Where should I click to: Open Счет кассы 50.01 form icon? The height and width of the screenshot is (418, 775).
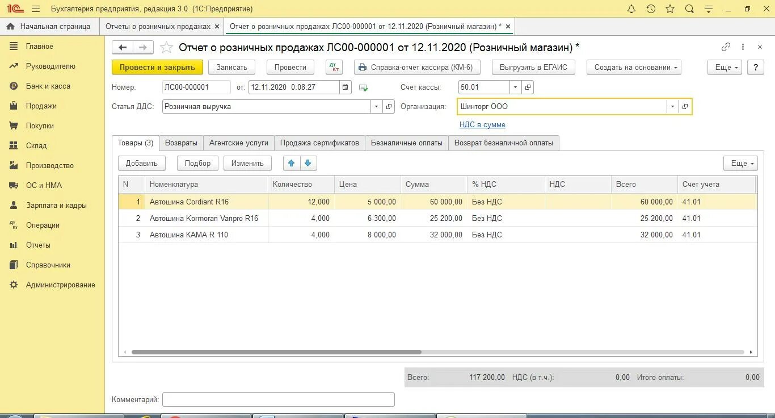pos(528,87)
